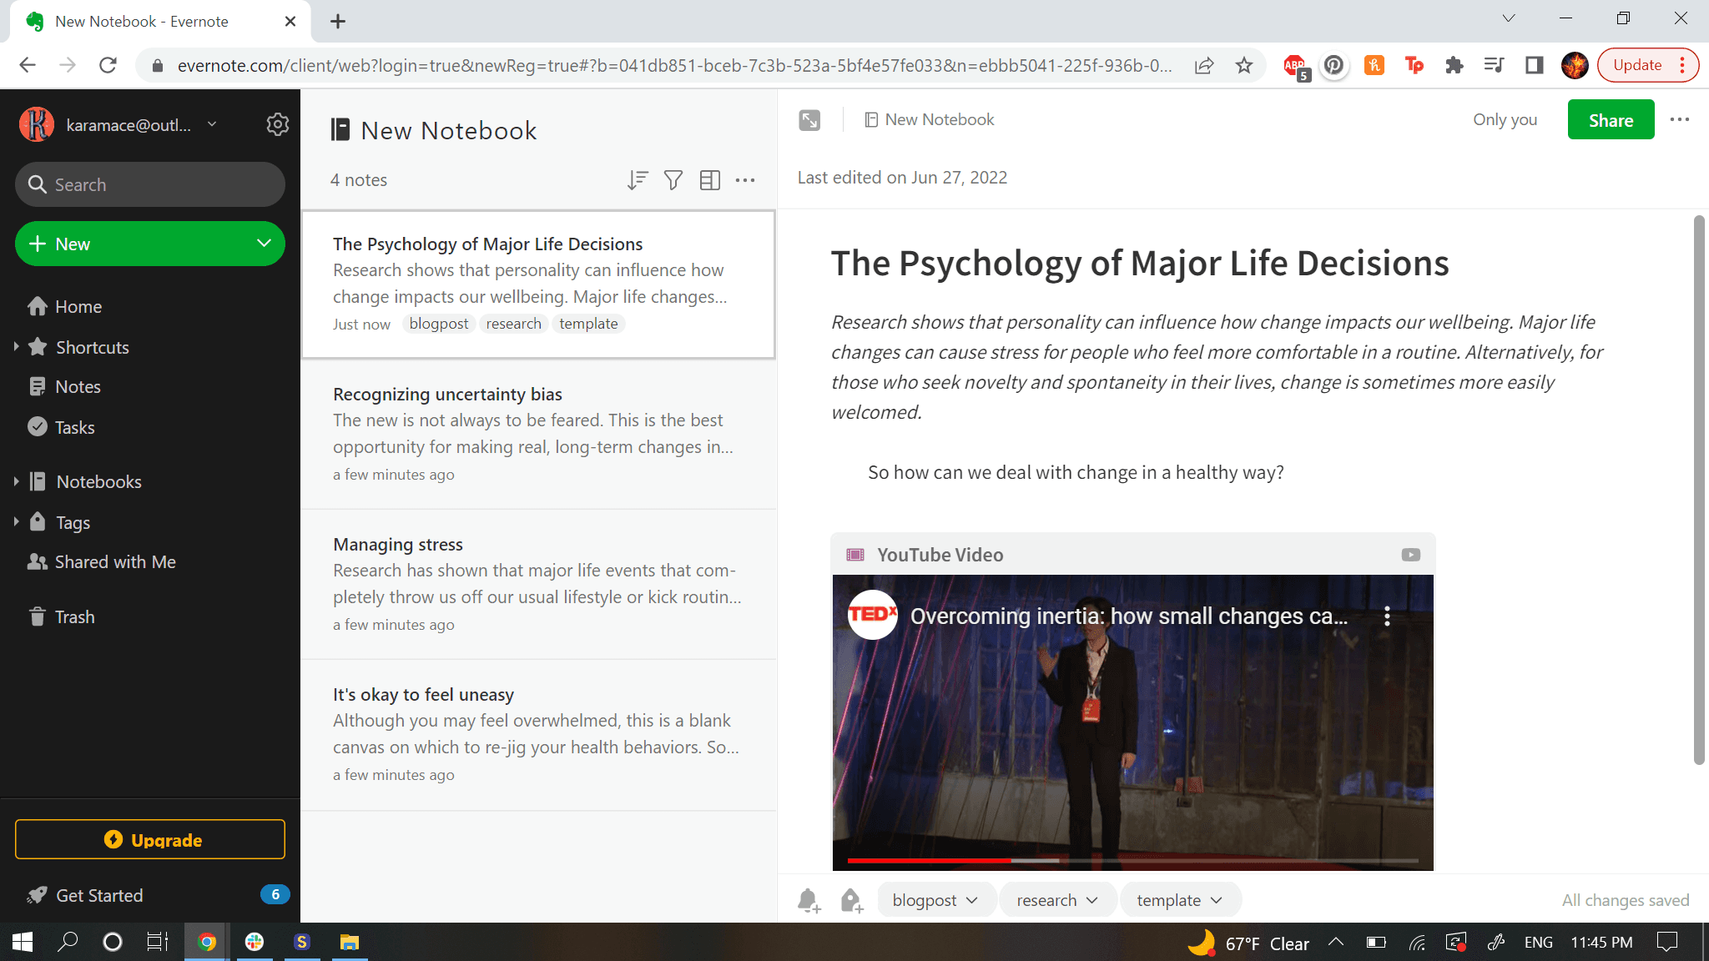Screen dimensions: 1709x961
Task: Open the account switcher dropdown
Action: click(x=212, y=124)
